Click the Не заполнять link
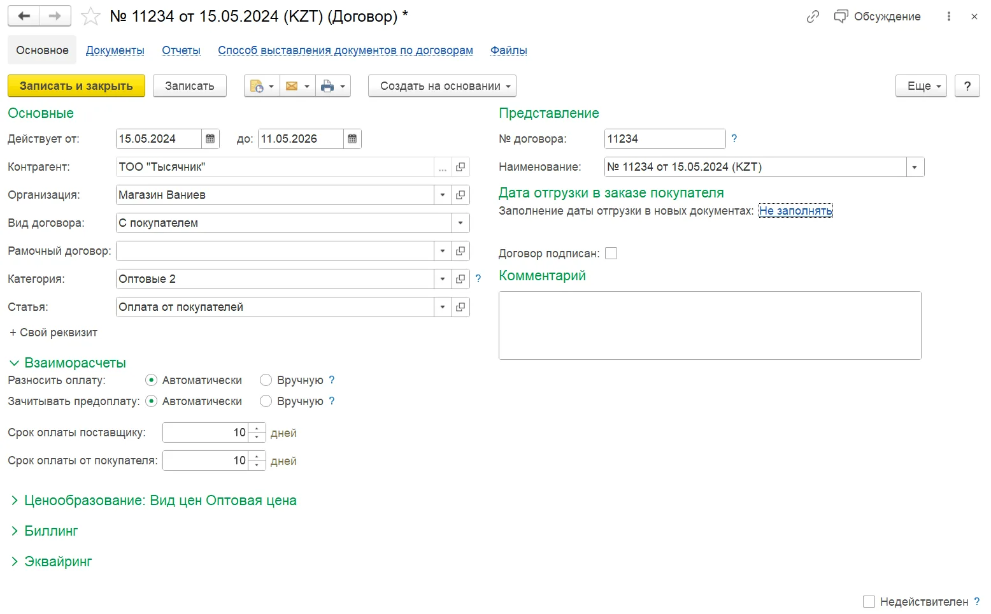991x614 pixels. coord(795,211)
